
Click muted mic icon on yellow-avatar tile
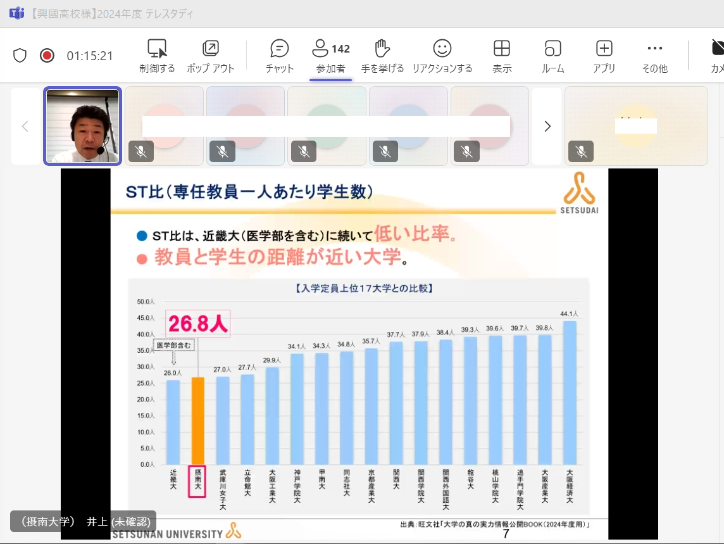(581, 151)
